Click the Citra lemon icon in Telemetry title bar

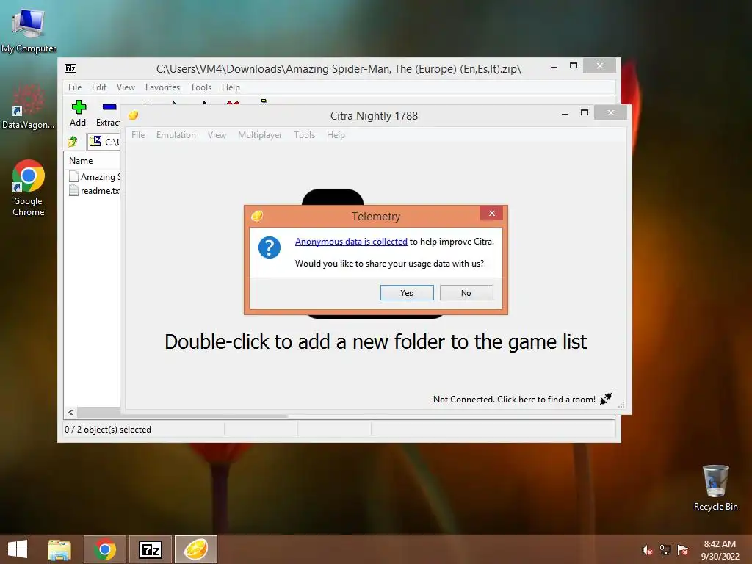257,216
